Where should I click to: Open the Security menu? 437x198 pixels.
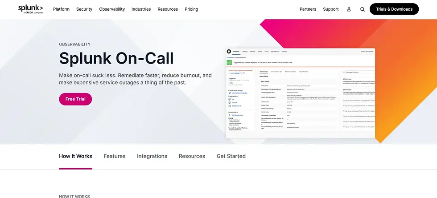coord(84,9)
